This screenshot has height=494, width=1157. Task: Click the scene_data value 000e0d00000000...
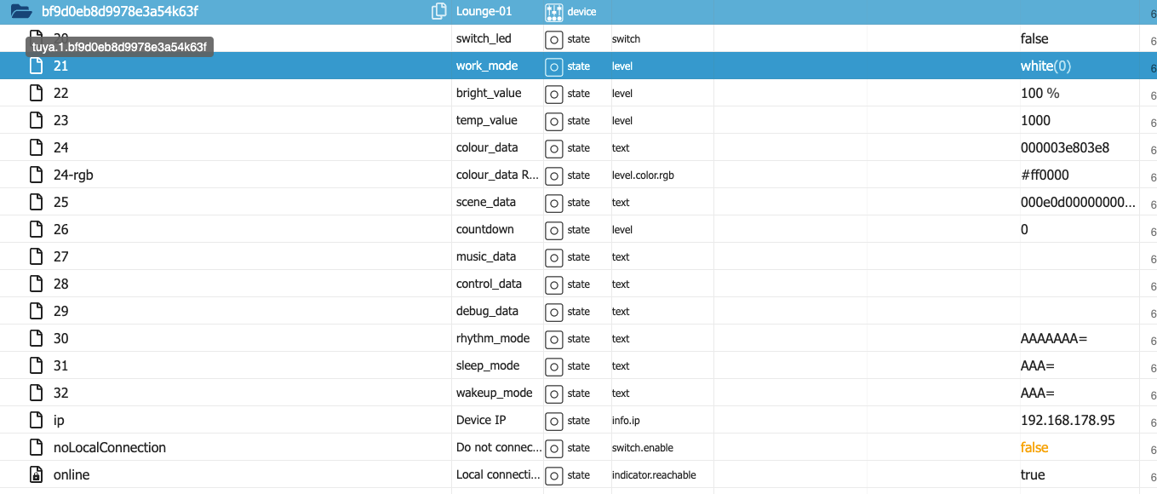1077,202
